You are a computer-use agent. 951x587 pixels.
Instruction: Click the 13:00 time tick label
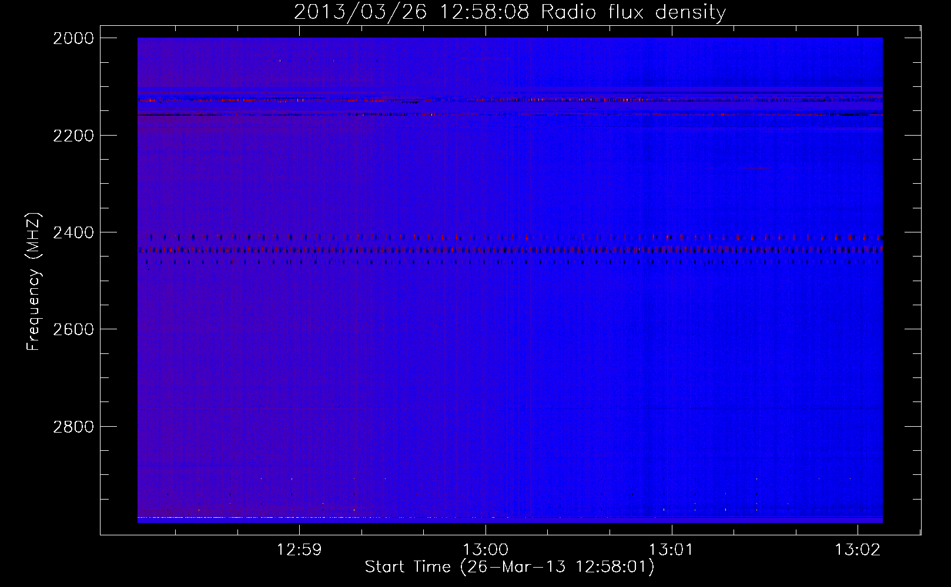[485, 549]
